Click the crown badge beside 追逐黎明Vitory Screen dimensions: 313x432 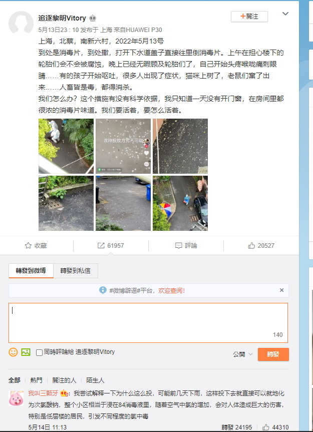(93, 18)
